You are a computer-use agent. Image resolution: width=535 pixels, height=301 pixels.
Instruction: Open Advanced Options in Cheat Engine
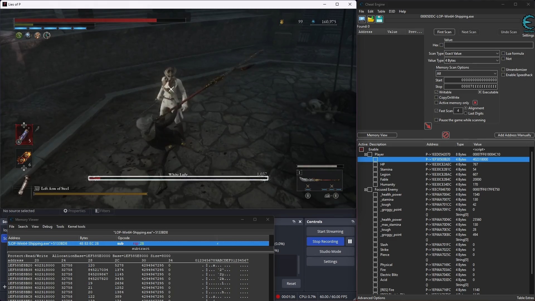(x=371, y=298)
